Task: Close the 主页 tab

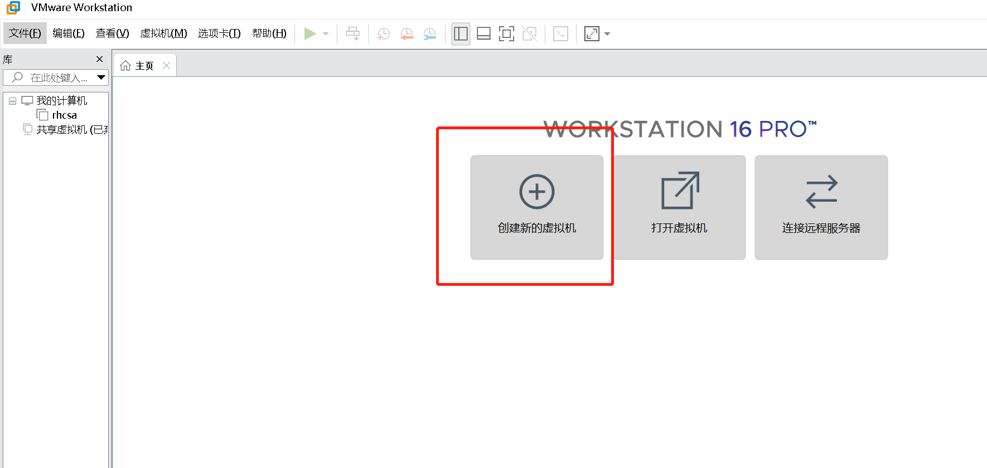Action: pos(166,66)
